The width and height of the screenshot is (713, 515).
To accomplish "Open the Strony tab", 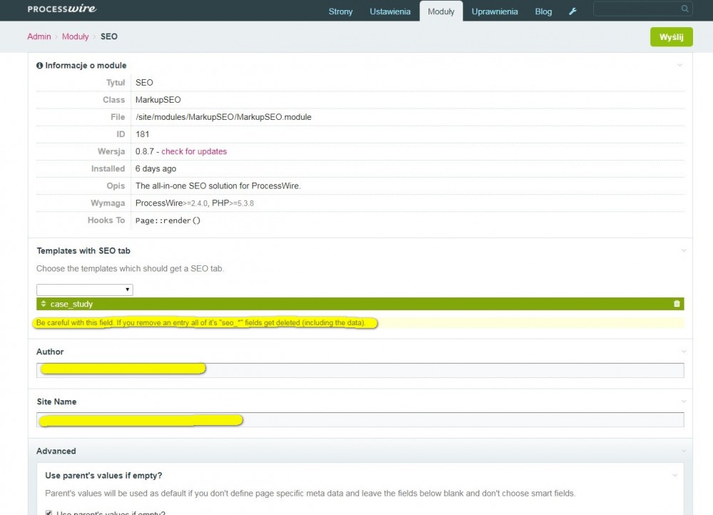I will 340,11.
